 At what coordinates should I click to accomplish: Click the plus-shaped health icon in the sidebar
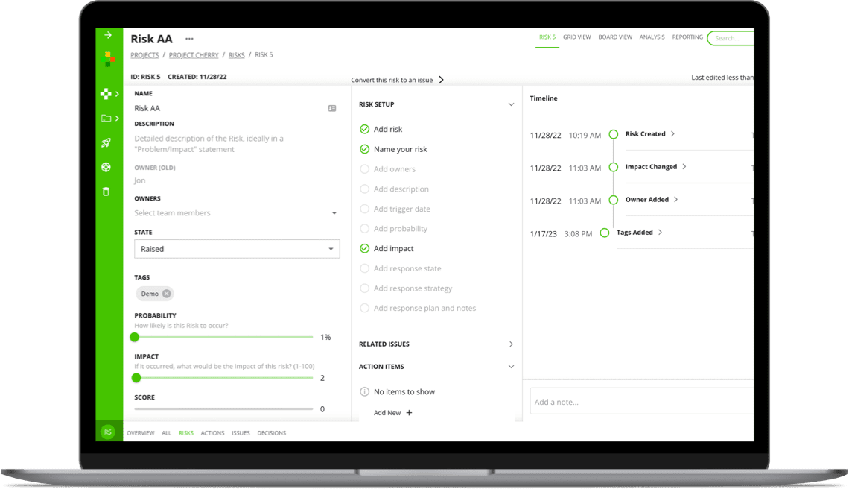pyautogui.click(x=106, y=94)
